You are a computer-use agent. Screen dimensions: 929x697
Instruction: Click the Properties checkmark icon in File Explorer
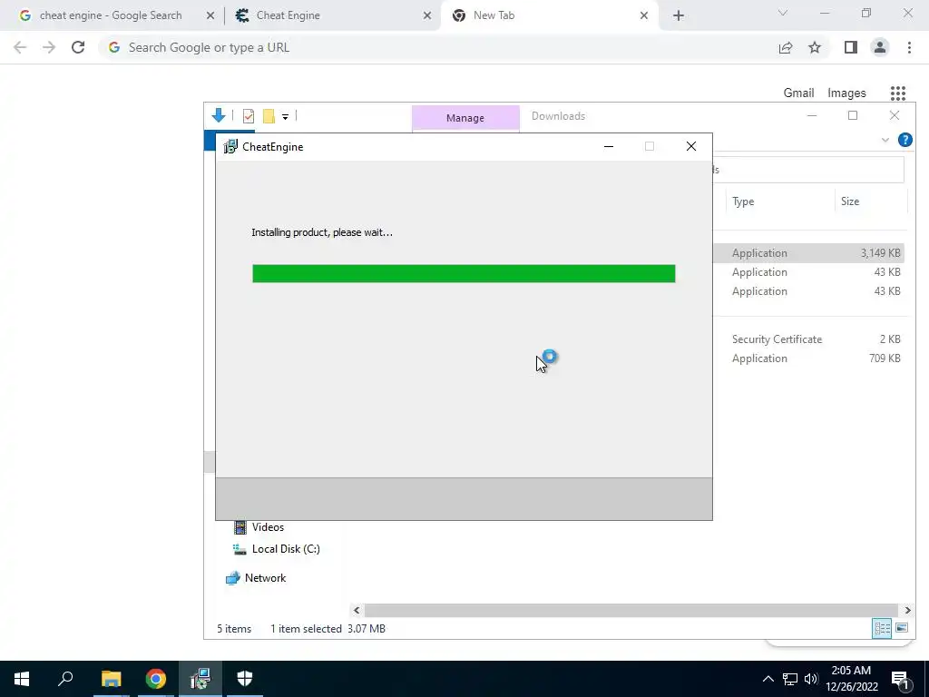point(249,116)
